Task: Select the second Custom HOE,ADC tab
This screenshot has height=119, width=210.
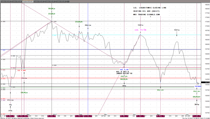Action: pos(17,1)
